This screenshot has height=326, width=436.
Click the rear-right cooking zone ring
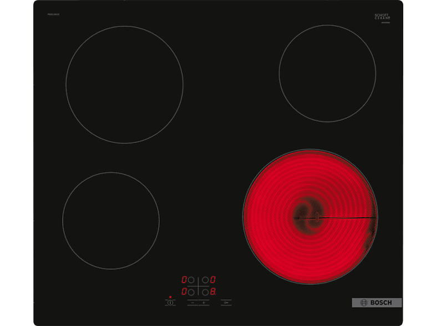coord(327,73)
